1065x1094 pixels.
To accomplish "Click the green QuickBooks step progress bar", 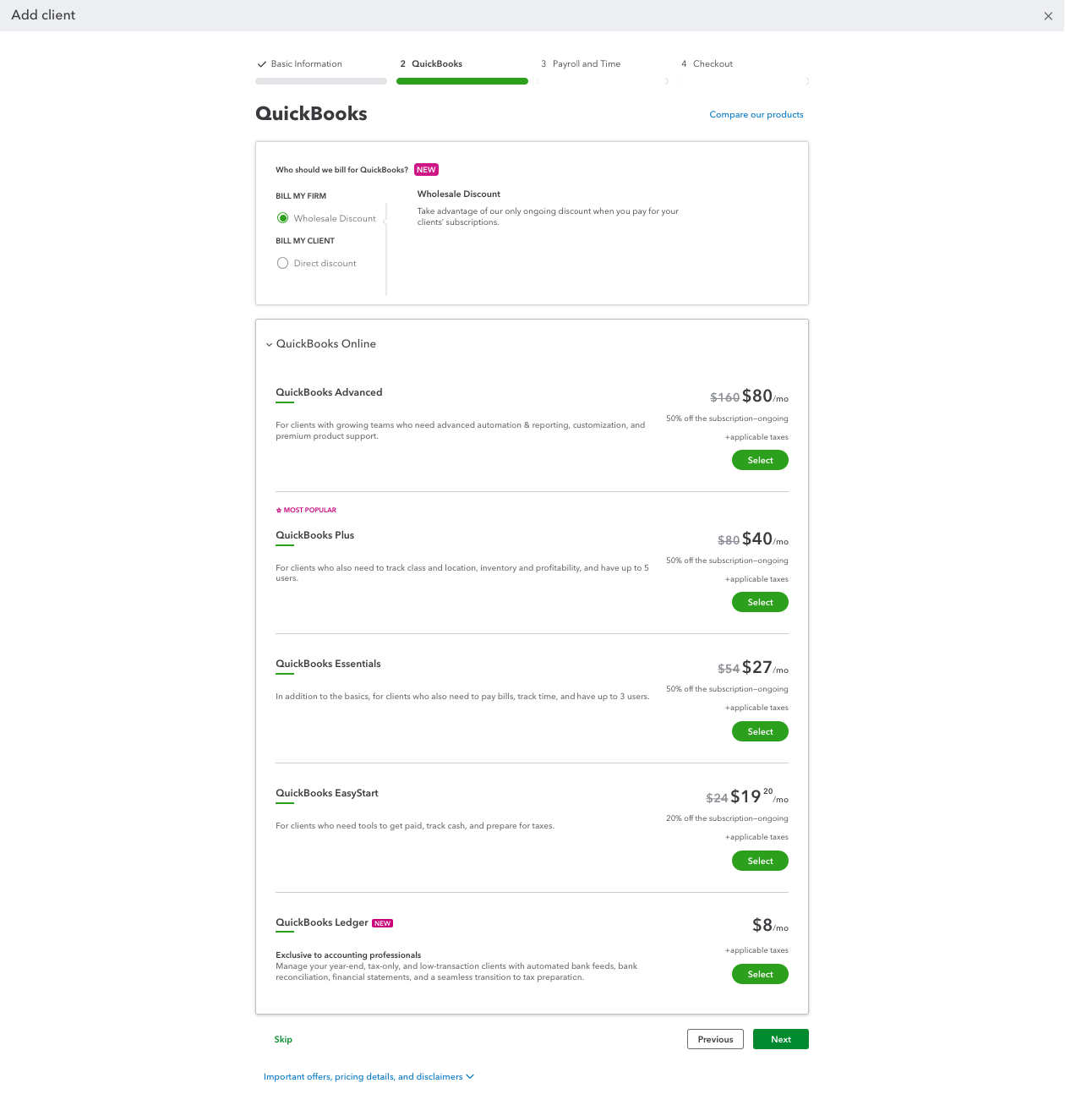I will [x=461, y=81].
